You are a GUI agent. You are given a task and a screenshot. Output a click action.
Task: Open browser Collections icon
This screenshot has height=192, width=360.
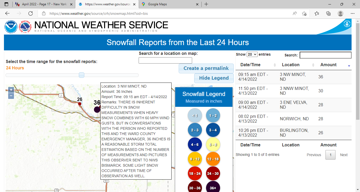[x=328, y=13]
